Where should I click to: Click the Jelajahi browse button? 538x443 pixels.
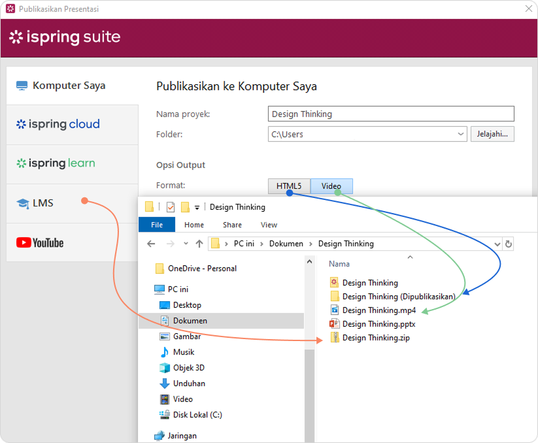click(492, 134)
